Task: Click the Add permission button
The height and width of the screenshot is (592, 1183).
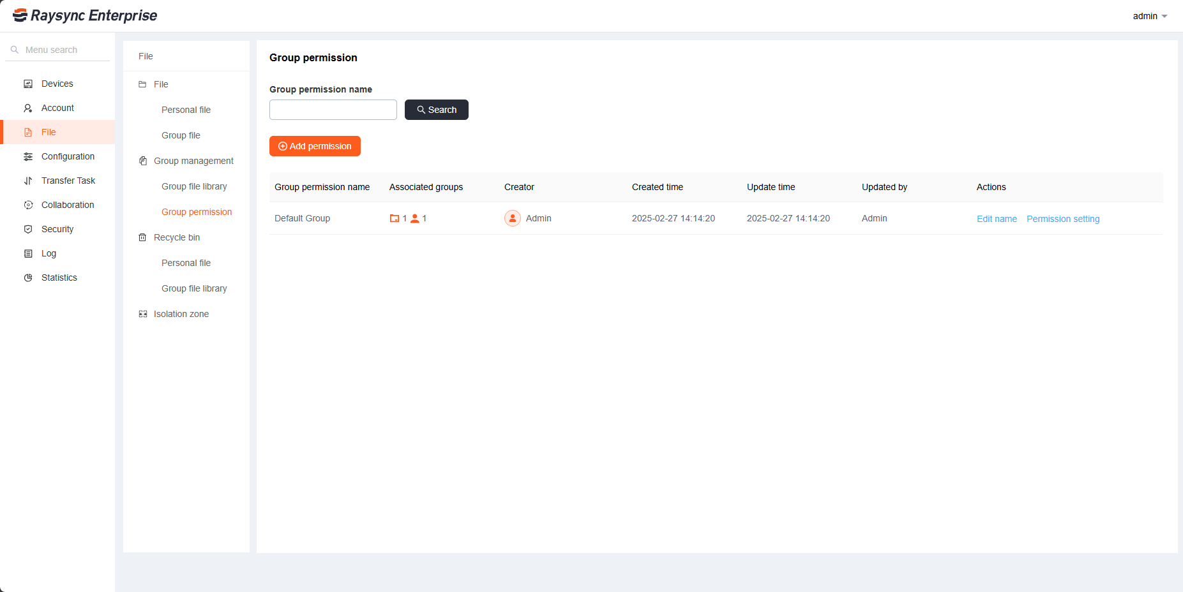Action: 315,146
